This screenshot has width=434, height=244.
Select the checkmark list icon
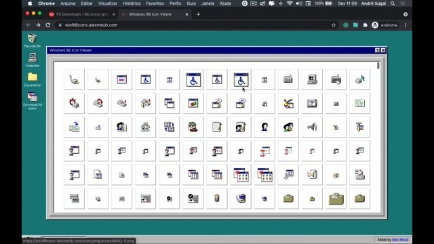(193, 199)
